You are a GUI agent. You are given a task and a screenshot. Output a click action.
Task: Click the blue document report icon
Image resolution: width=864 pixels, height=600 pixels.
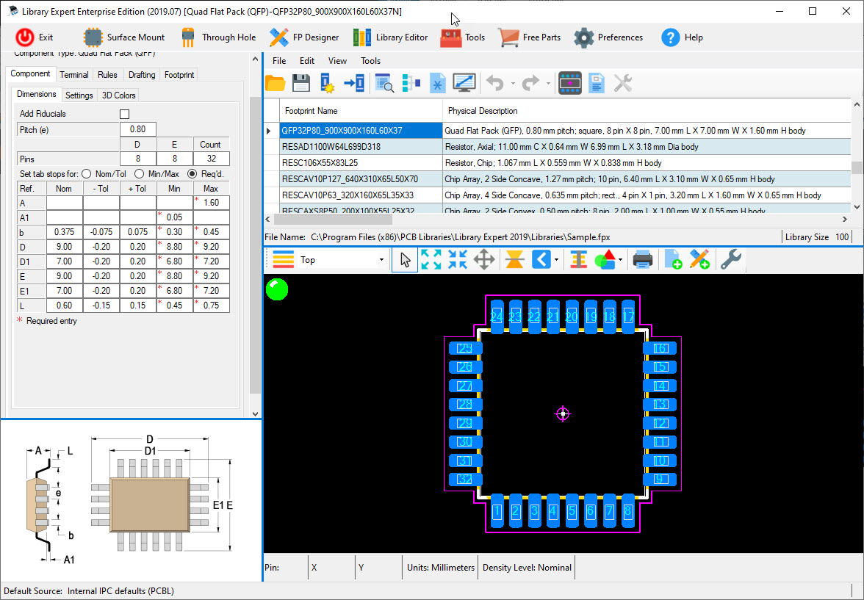[597, 83]
